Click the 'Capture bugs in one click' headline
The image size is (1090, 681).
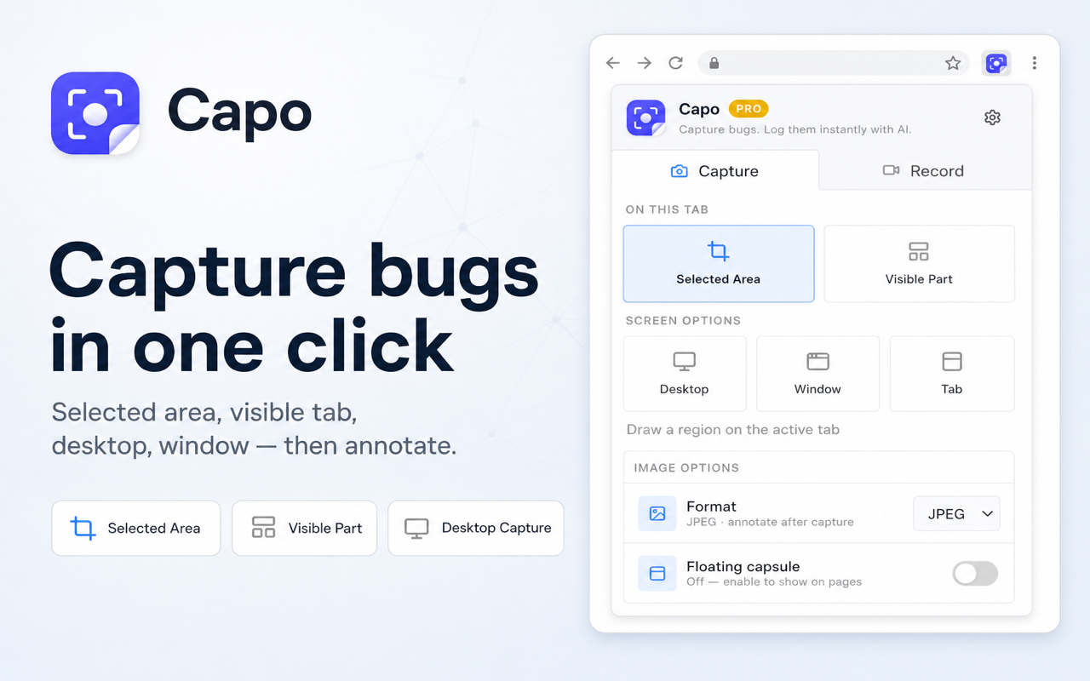(294, 308)
